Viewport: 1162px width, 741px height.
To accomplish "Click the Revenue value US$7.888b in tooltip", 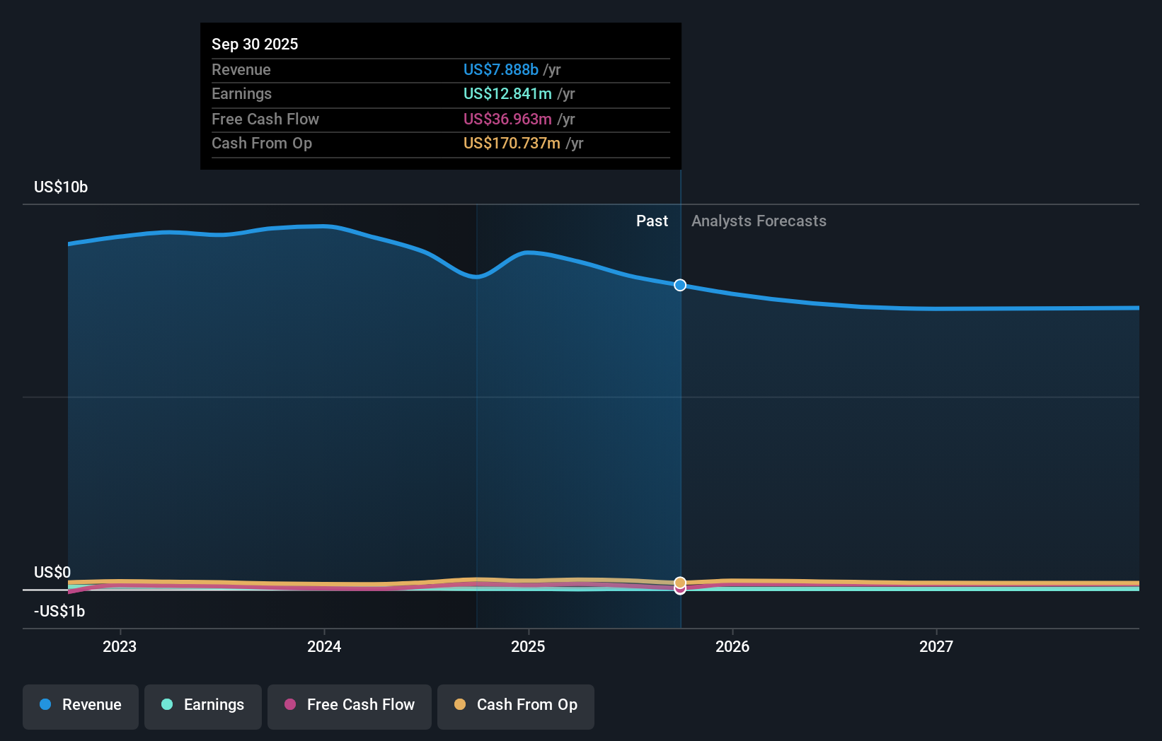I will pos(502,69).
